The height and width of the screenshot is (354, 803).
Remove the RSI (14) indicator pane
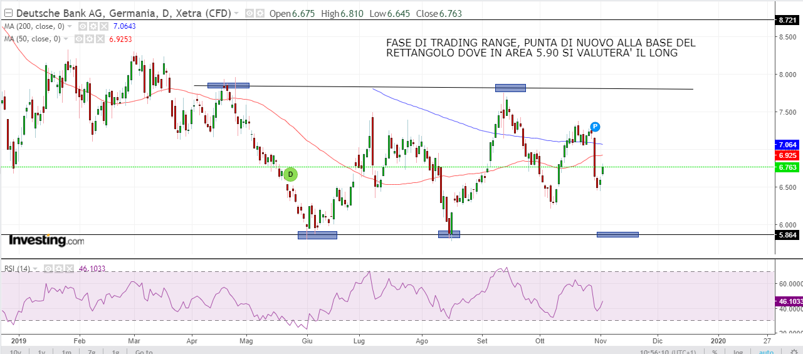[70, 269]
